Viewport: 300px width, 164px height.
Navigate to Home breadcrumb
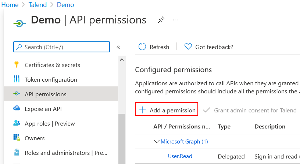pos(10,5)
